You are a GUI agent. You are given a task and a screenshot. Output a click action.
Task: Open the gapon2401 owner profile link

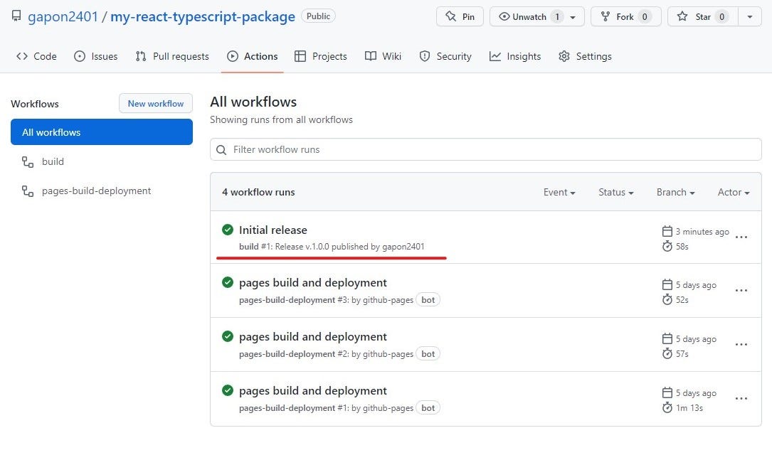coord(63,17)
